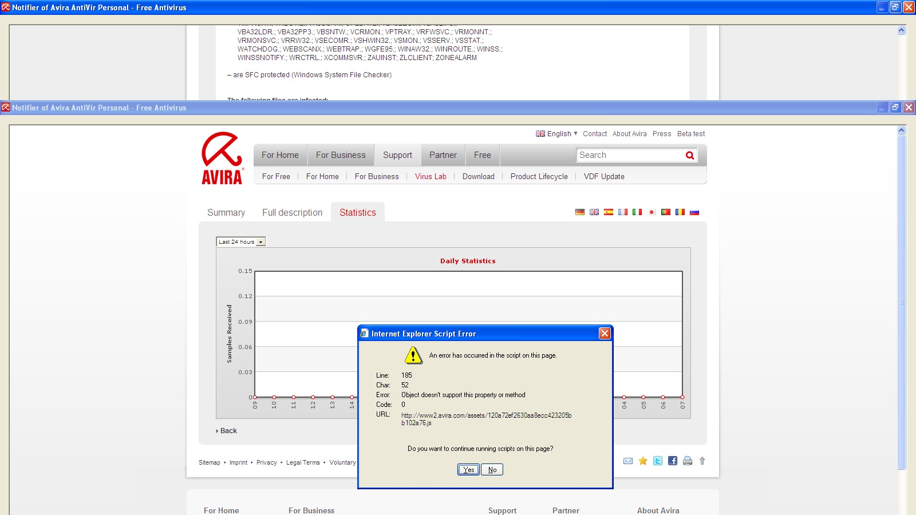Viewport: 916px width, 515px height.
Task: Open the Privacy footer link
Action: pyautogui.click(x=267, y=462)
